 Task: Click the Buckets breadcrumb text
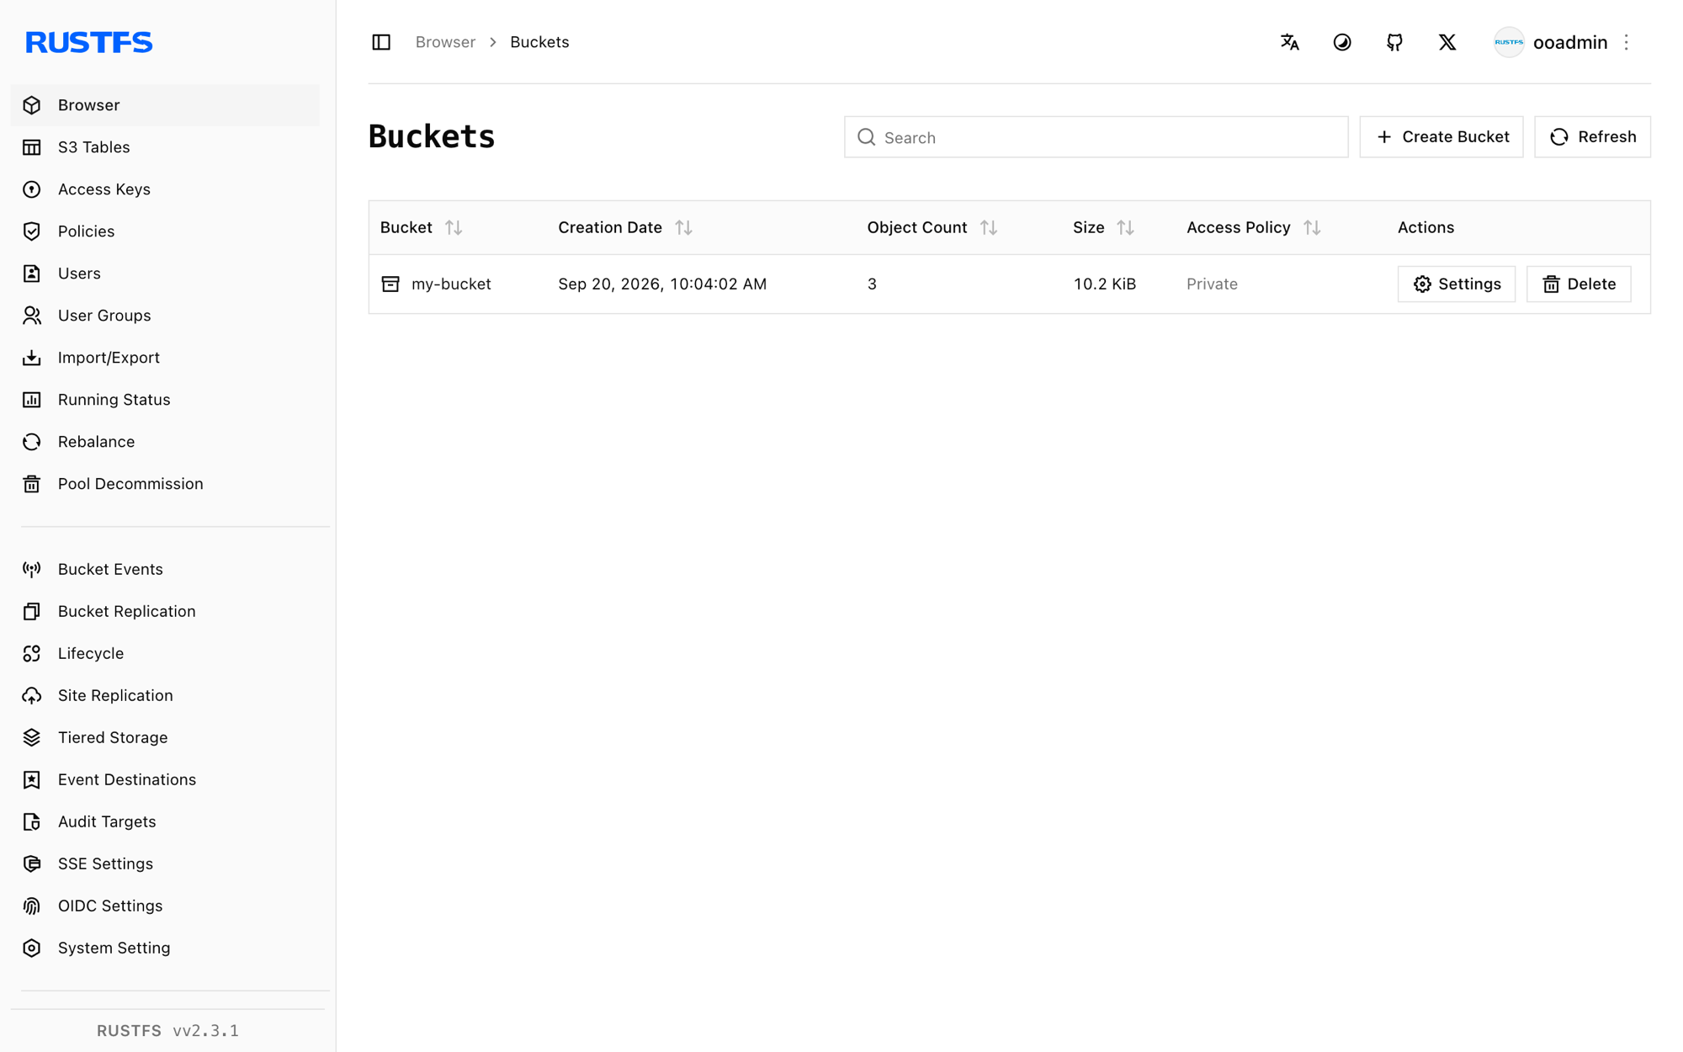point(539,42)
